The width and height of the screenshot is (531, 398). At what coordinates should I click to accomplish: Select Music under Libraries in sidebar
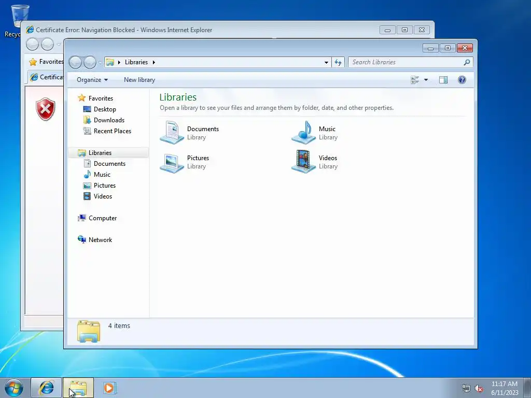tap(102, 174)
